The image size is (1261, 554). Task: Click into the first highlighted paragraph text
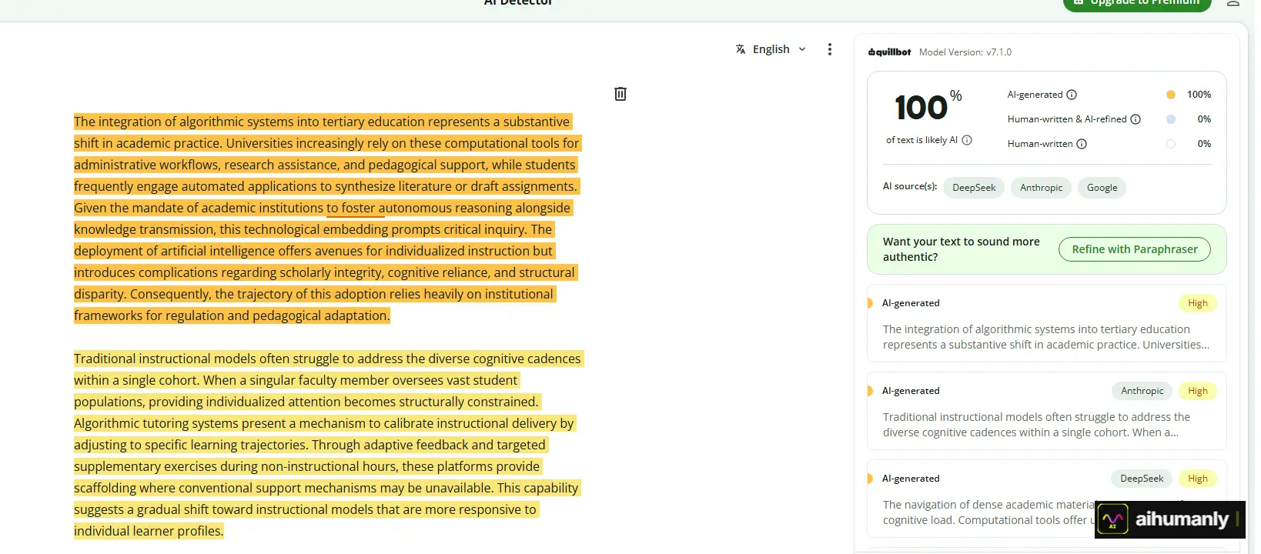[x=327, y=219]
